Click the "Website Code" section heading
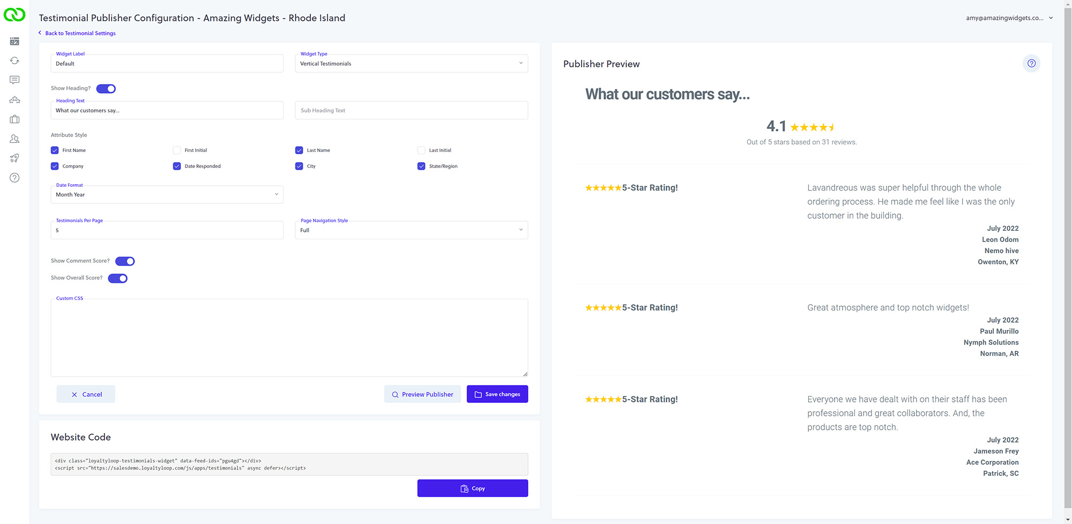This screenshot has width=1072, height=524. click(81, 437)
